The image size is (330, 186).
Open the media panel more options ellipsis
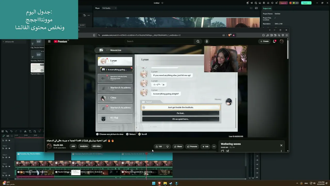89,15
